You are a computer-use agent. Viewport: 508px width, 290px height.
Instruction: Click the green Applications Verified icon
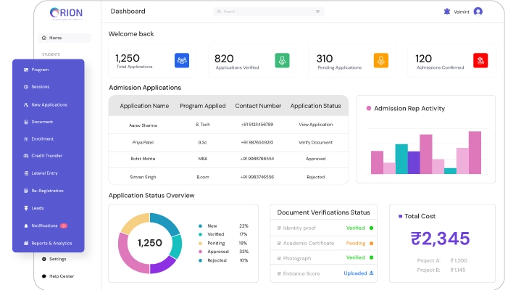[282, 61]
